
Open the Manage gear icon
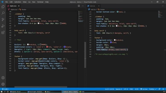point(3,84)
